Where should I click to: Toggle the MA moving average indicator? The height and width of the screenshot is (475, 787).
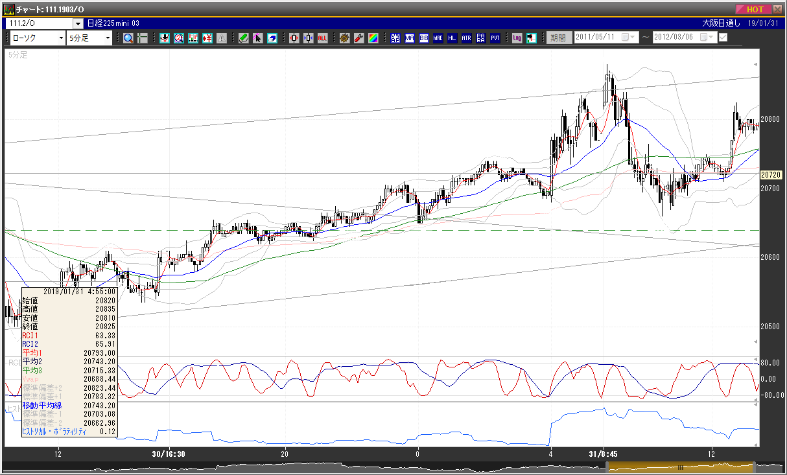(410, 38)
